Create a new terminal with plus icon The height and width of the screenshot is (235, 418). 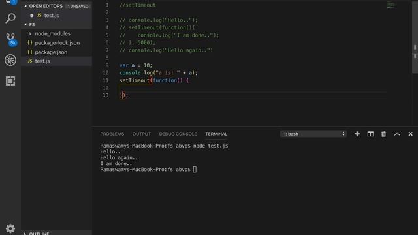(357, 134)
